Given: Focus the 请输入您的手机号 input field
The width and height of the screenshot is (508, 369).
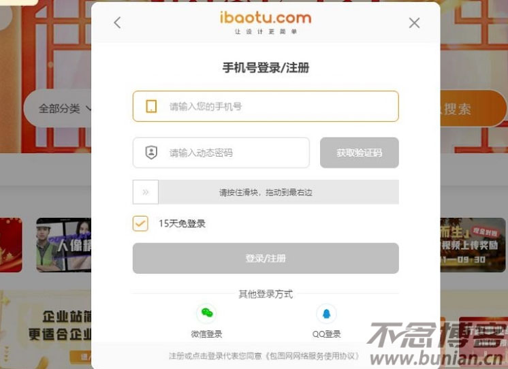Looking at the screenshot, I should 266,106.
